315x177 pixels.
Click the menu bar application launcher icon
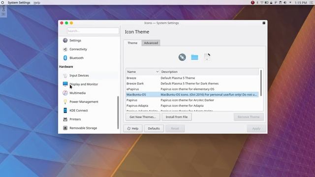point(2,2)
